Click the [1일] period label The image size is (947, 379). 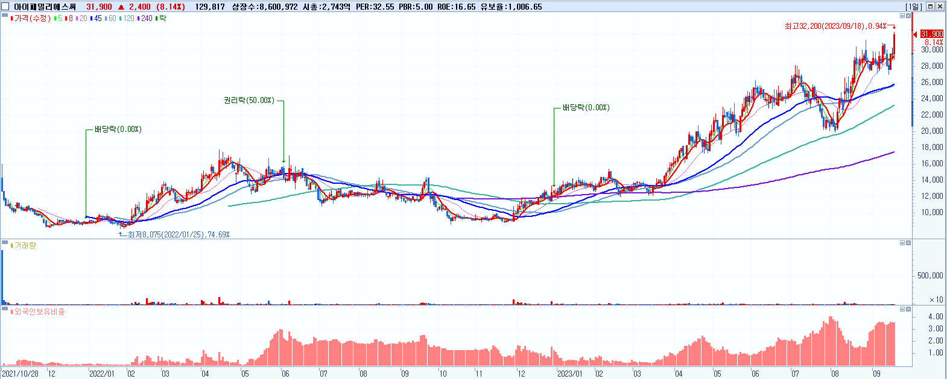coord(914,7)
